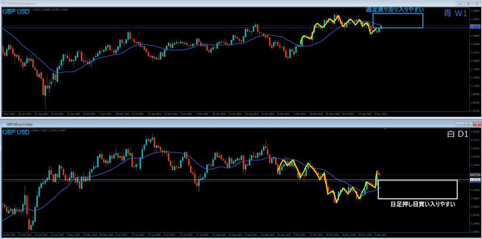Restore the weekly GBPUSD chart window
The width and height of the screenshot is (482, 239).
coord(469,4)
